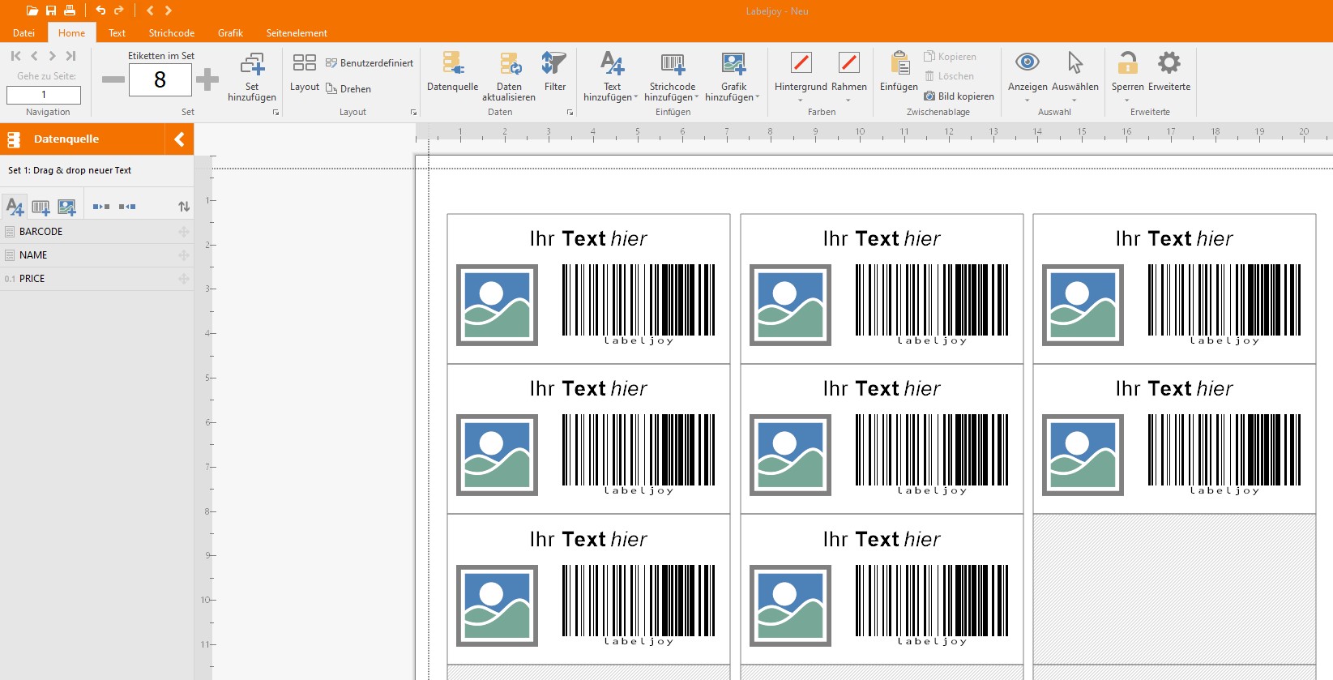The image size is (1333, 680).
Task: Switch to the Strichcode tab
Action: coord(171,33)
